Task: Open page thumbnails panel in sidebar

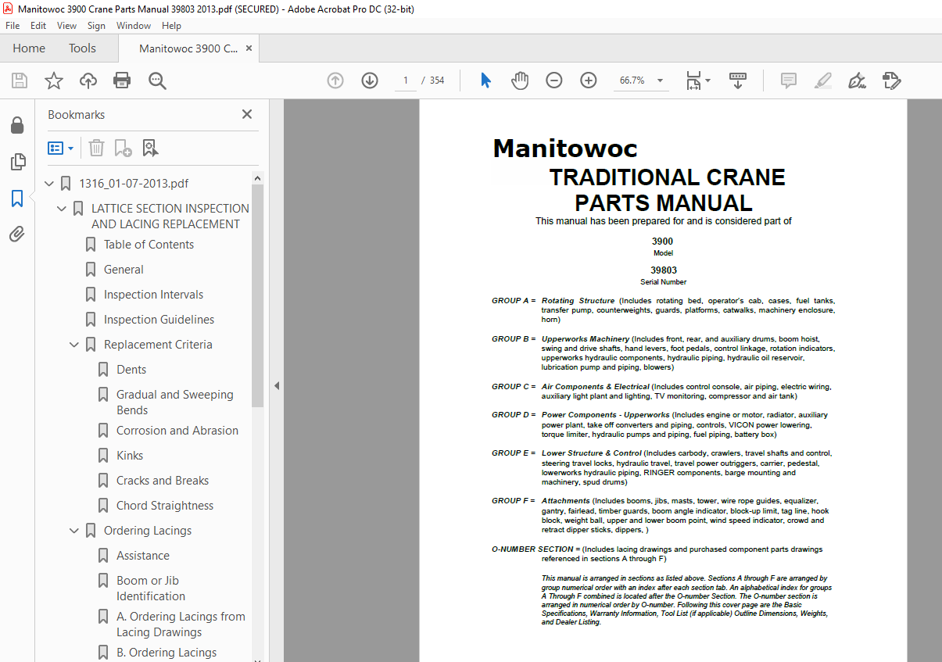Action: [16, 162]
